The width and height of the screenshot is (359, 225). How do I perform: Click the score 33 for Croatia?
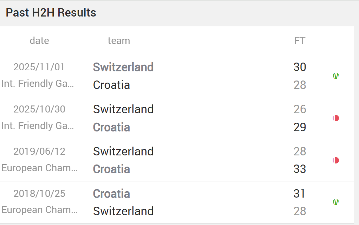[x=300, y=169]
